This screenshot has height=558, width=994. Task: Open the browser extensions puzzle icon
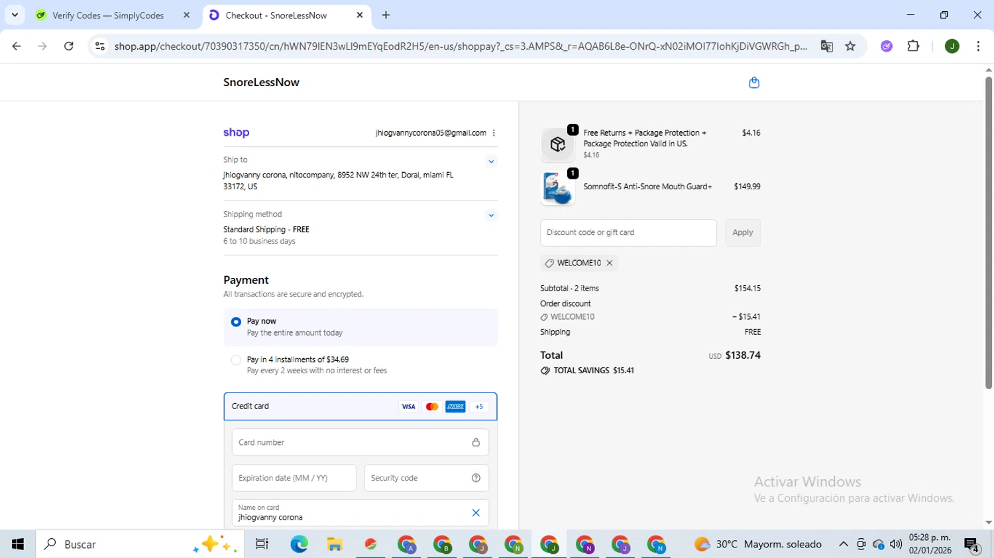point(913,46)
